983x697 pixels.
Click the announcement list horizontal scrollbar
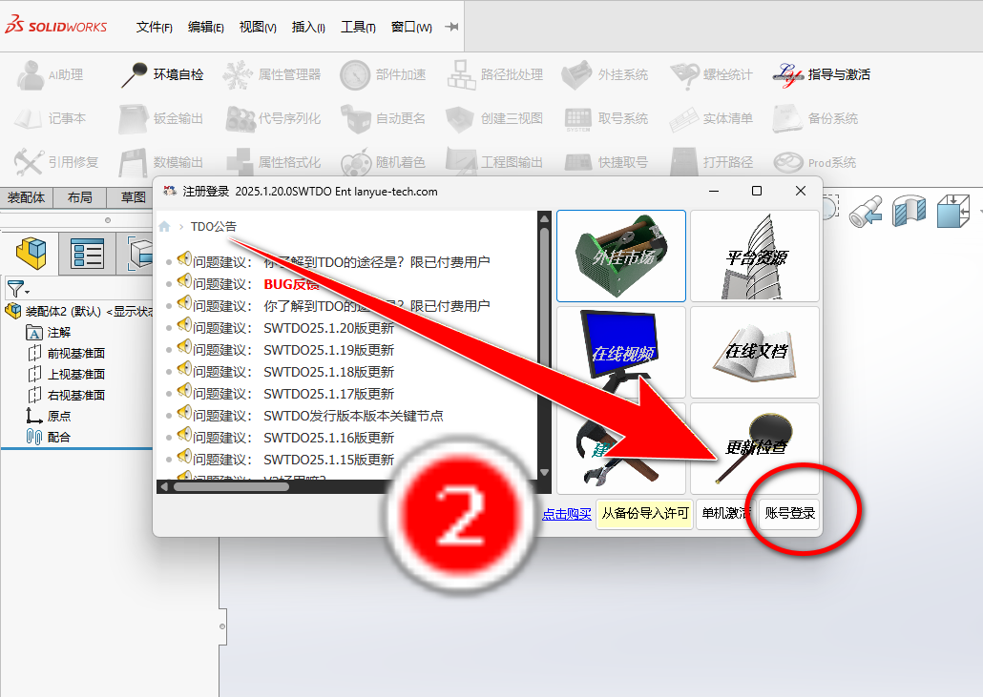point(231,486)
